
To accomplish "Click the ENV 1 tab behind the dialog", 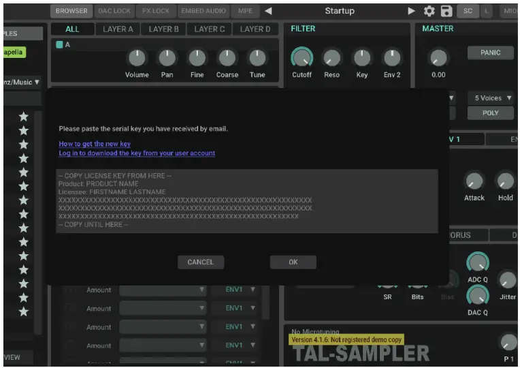I will point(466,139).
